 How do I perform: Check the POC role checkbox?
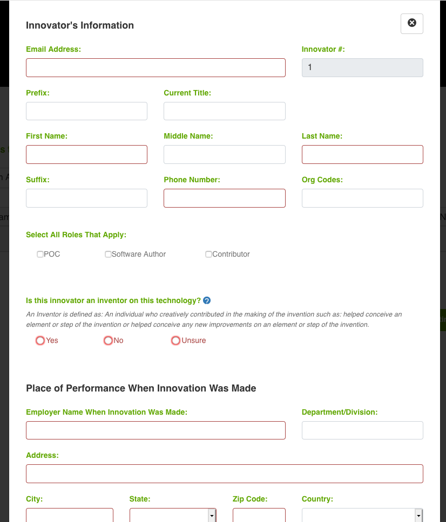40,254
